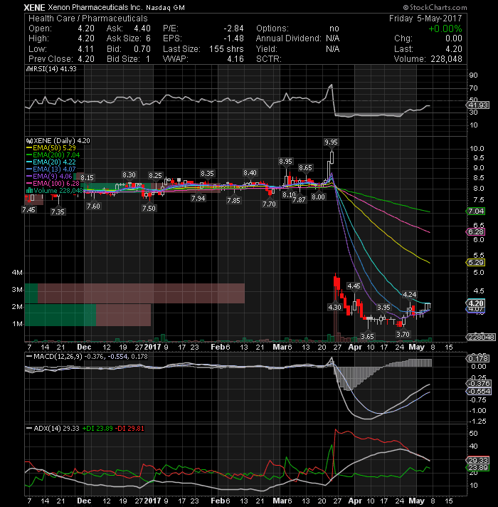498x507 pixels.
Task: Click the Last Size 155 shrs value
Action: click(226, 49)
